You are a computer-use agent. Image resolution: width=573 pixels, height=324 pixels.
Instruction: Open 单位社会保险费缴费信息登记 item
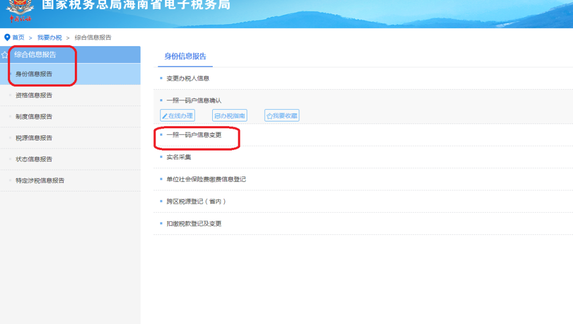point(206,179)
